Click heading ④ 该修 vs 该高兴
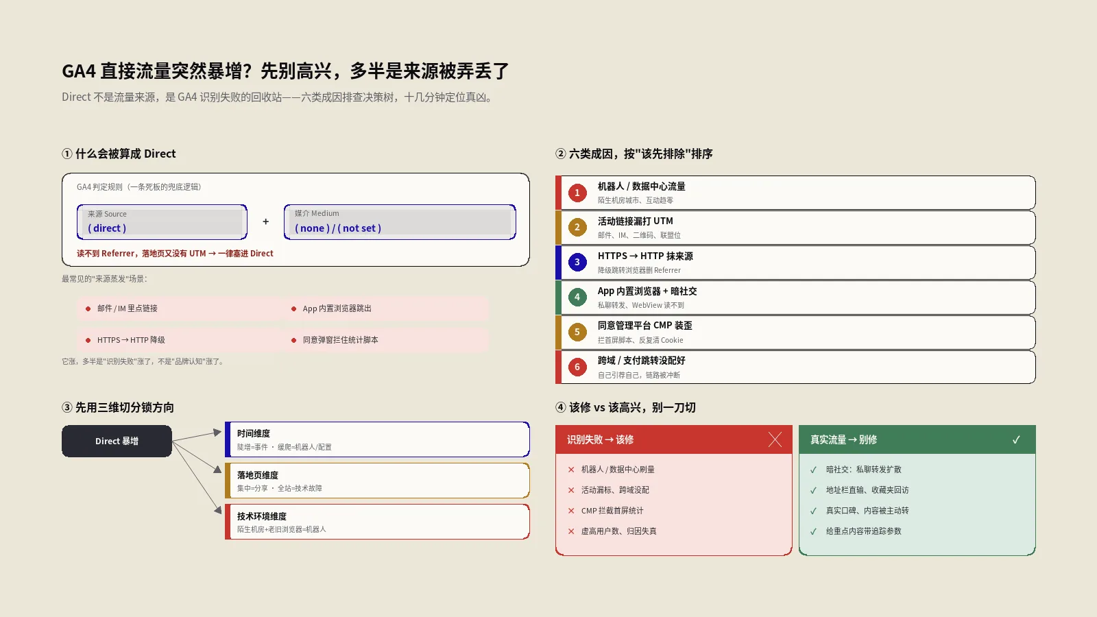Viewport: 1097px width, 617px height. 625,407
